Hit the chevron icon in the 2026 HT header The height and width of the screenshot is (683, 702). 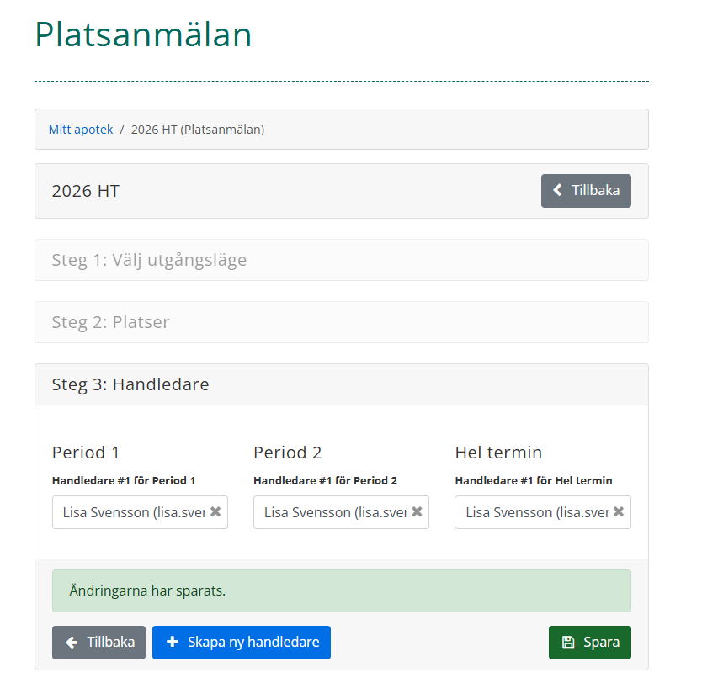[557, 191]
